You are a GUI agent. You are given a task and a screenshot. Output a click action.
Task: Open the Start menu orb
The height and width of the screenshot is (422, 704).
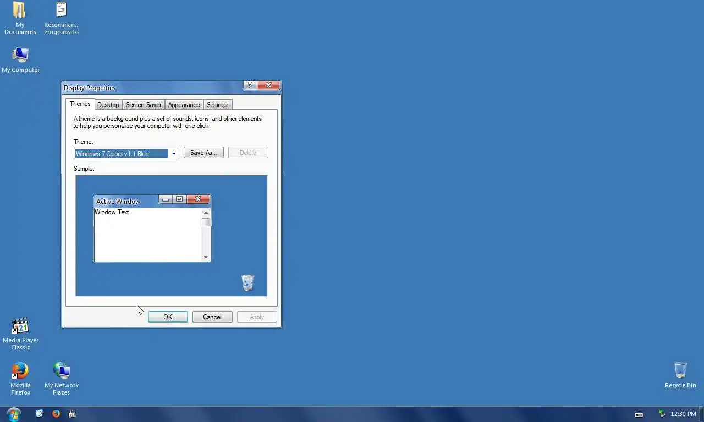point(14,414)
